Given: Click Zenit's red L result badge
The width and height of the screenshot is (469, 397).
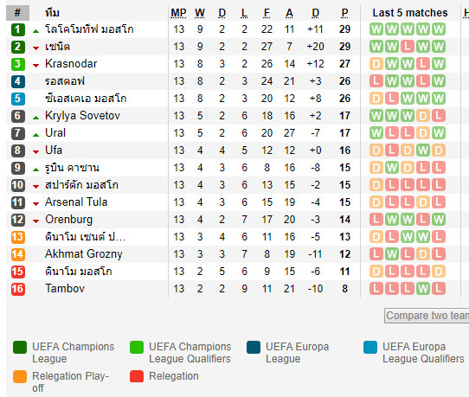Looking at the screenshot, I should coord(407,47).
